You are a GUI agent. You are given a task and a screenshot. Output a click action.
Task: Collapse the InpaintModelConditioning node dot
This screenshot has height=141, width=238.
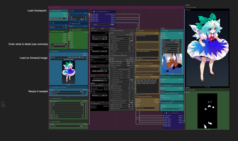coord(137,97)
